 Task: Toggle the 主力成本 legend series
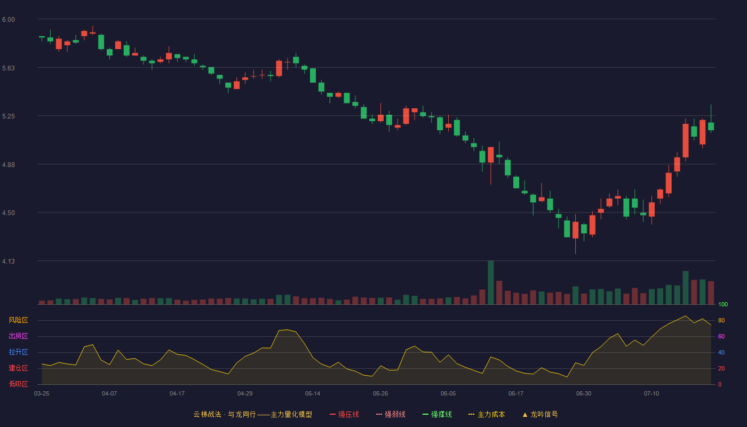coord(487,414)
